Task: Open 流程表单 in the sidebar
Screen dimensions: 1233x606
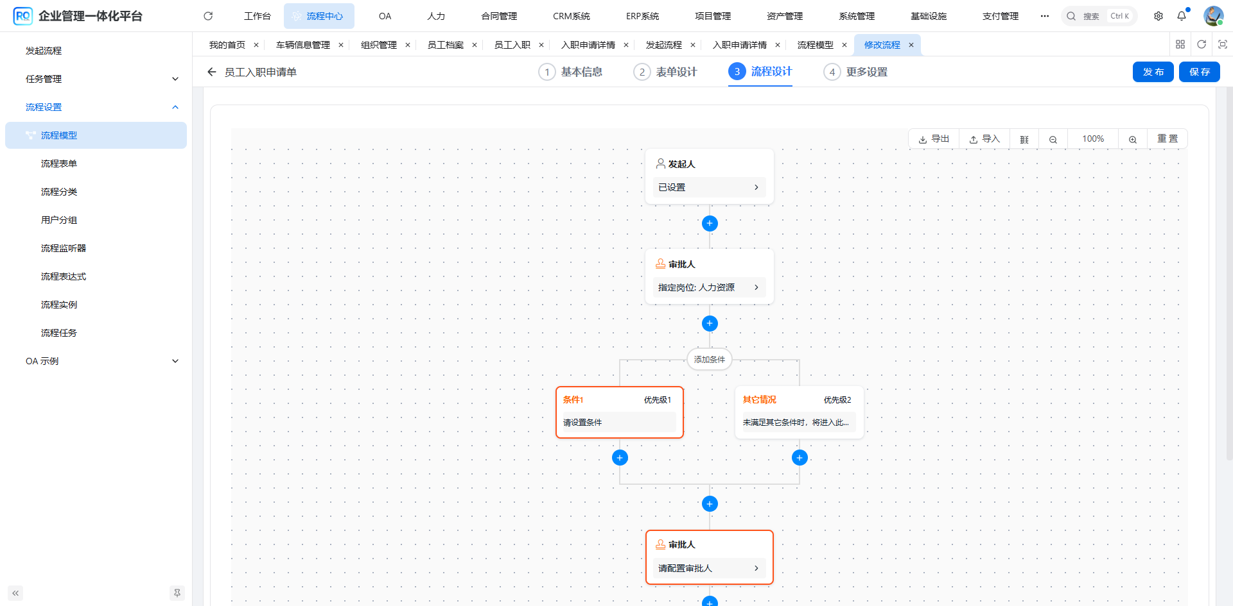Action: (x=96, y=164)
